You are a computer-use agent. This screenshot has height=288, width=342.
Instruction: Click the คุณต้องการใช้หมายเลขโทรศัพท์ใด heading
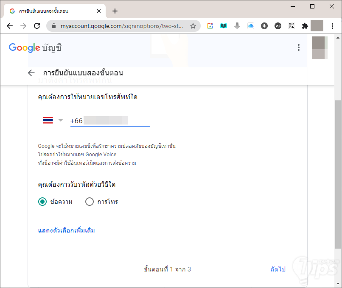click(x=88, y=97)
